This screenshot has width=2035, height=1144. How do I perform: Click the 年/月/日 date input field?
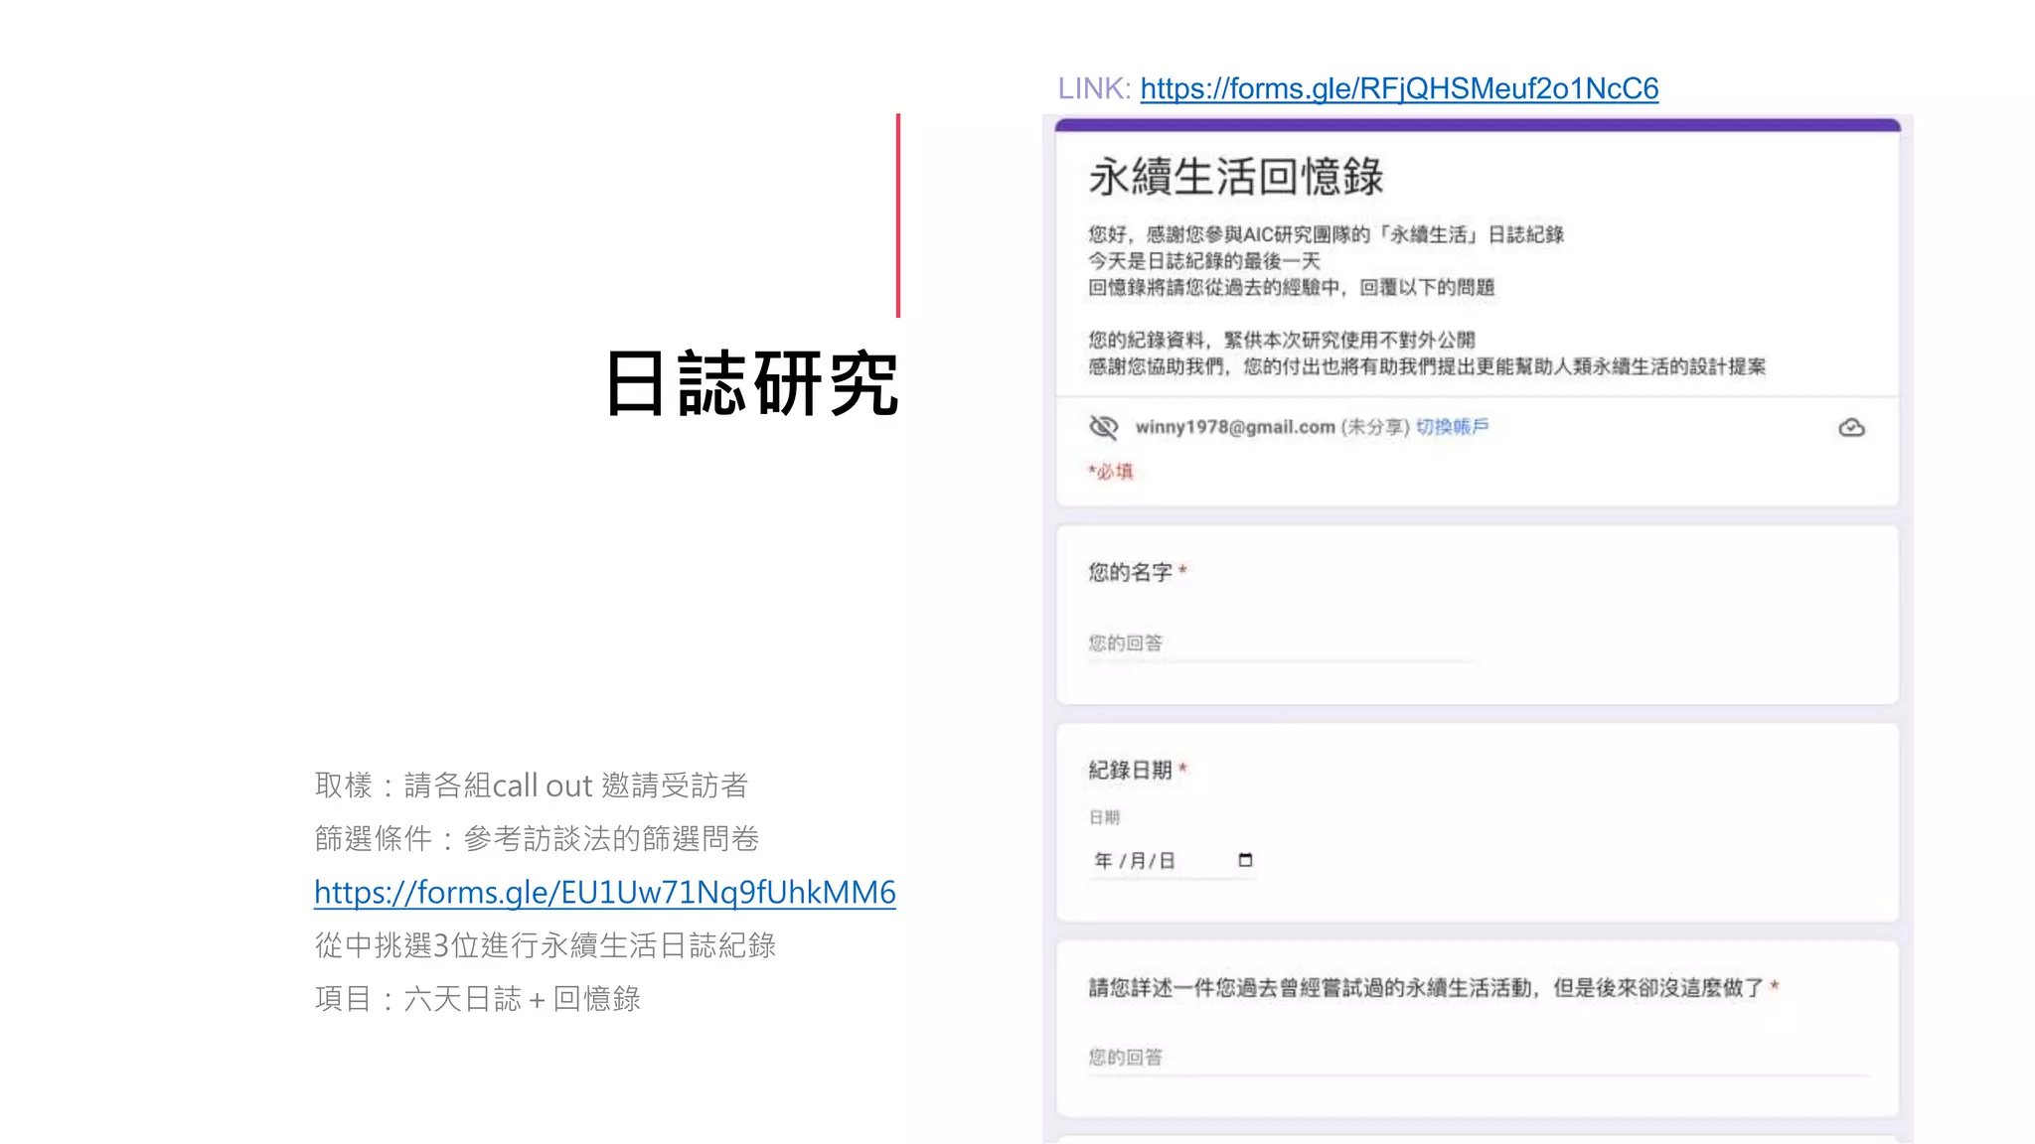pos(1173,860)
